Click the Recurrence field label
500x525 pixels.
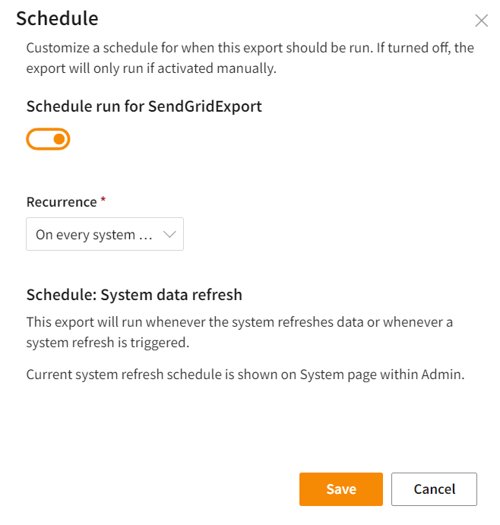tap(62, 202)
